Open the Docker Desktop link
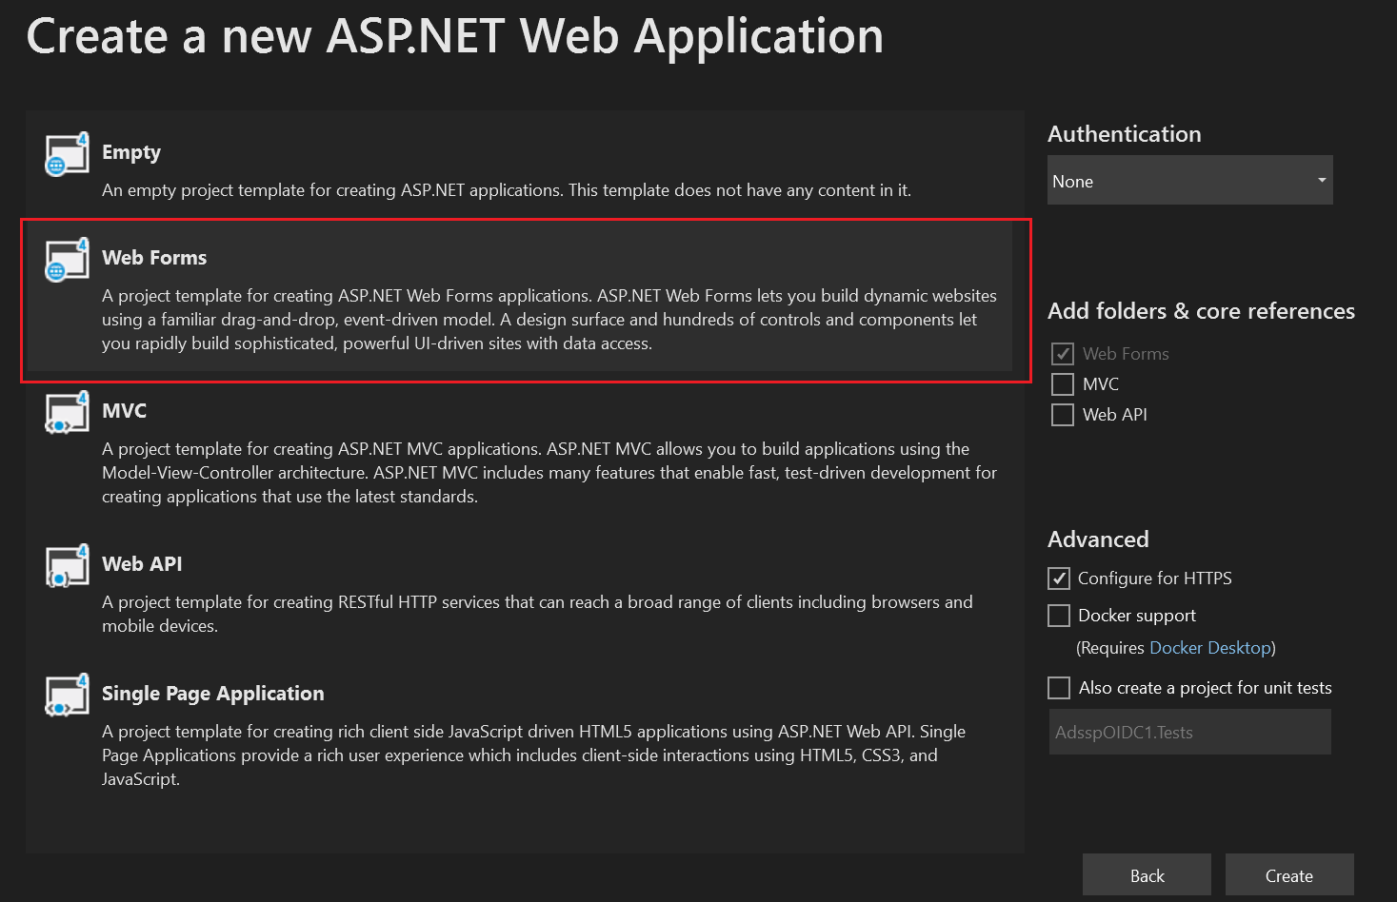 tap(1210, 648)
